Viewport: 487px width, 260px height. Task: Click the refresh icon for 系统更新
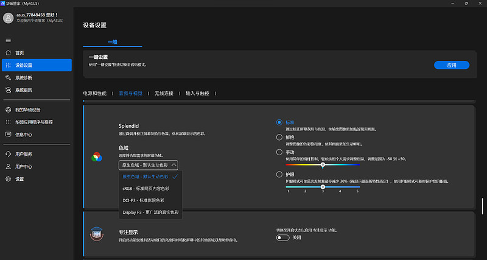[x=9, y=90]
